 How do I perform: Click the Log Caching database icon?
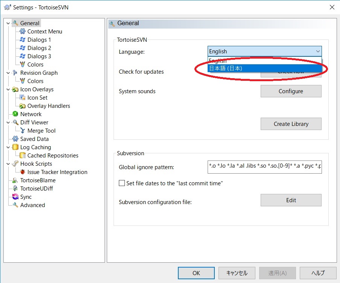click(15, 147)
